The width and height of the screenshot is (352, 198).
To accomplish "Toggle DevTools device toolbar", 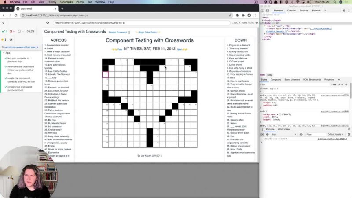I will [267, 11].
